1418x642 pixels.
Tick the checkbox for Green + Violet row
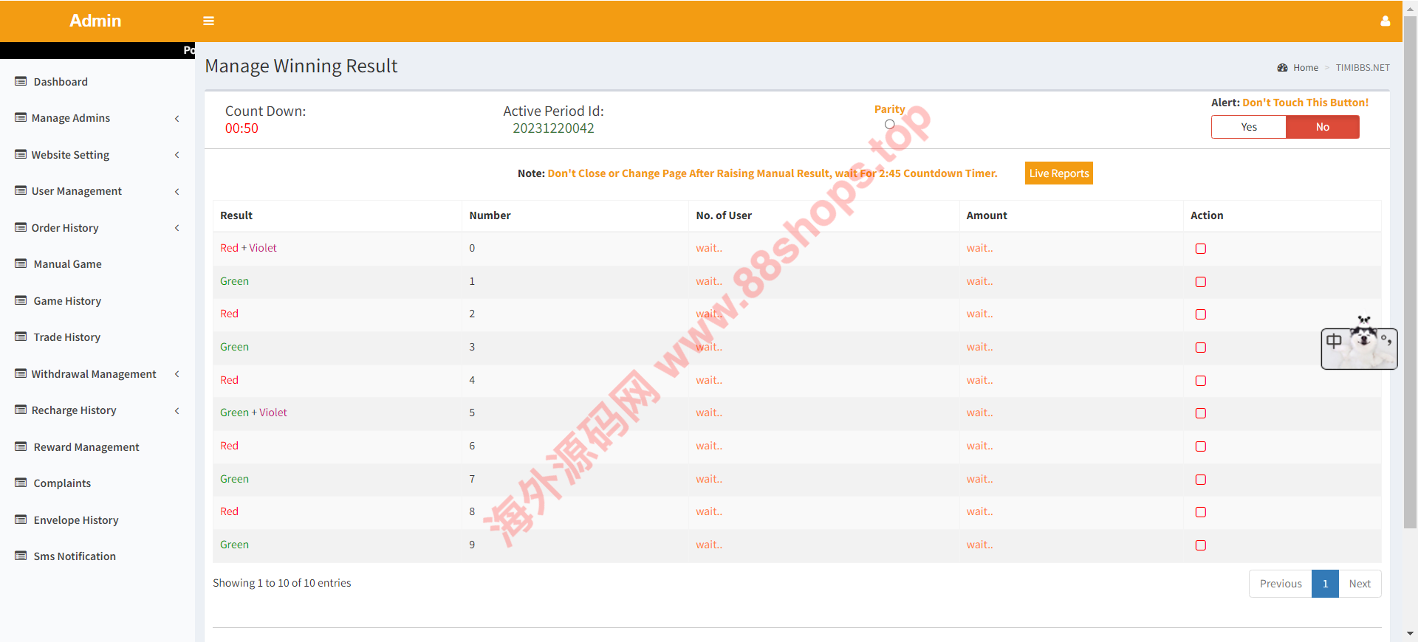tap(1200, 413)
